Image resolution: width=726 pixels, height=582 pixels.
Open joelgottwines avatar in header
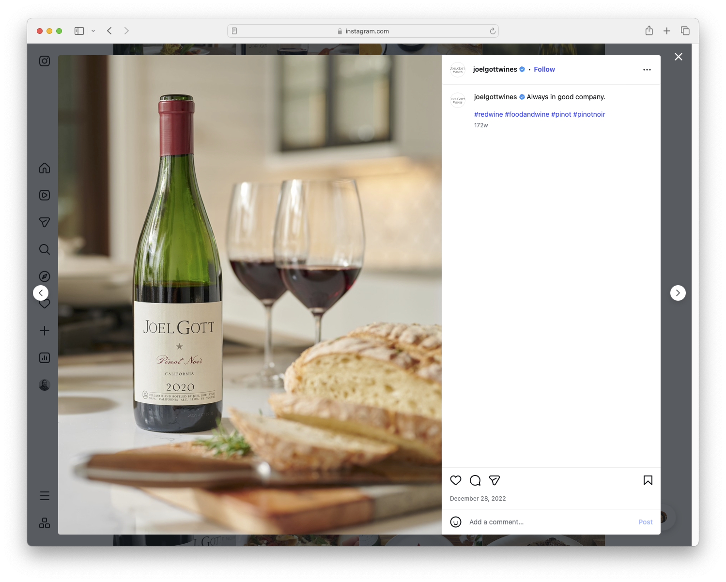[x=458, y=70]
